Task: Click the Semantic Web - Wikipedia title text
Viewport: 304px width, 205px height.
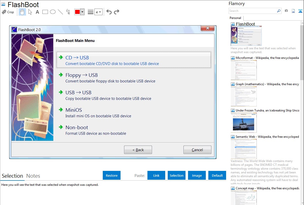Action: pos(267,136)
